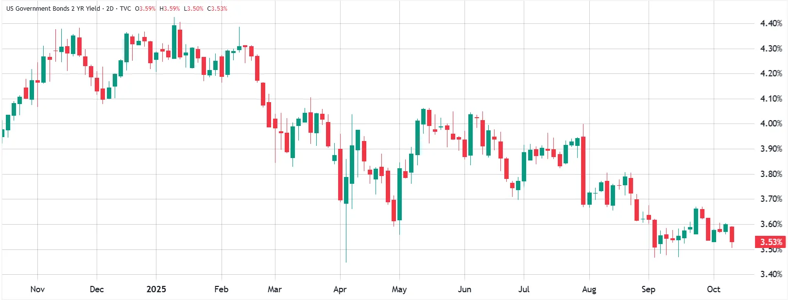Click the TVC source label

pyautogui.click(x=125, y=9)
